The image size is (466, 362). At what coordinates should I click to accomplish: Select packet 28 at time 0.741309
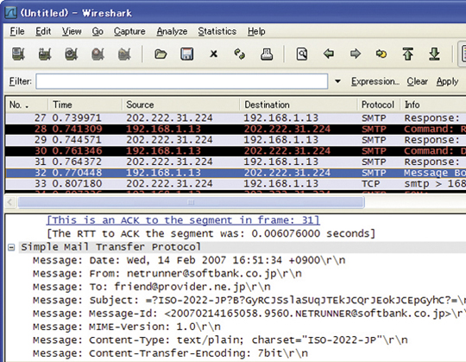[236, 129]
